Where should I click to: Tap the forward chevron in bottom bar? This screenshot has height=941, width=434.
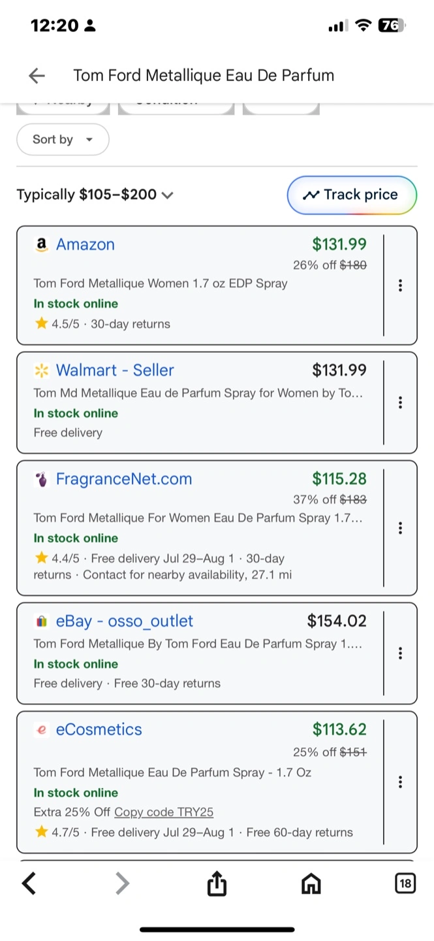(122, 884)
